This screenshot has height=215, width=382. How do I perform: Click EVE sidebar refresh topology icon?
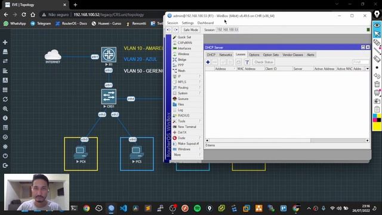5,100
